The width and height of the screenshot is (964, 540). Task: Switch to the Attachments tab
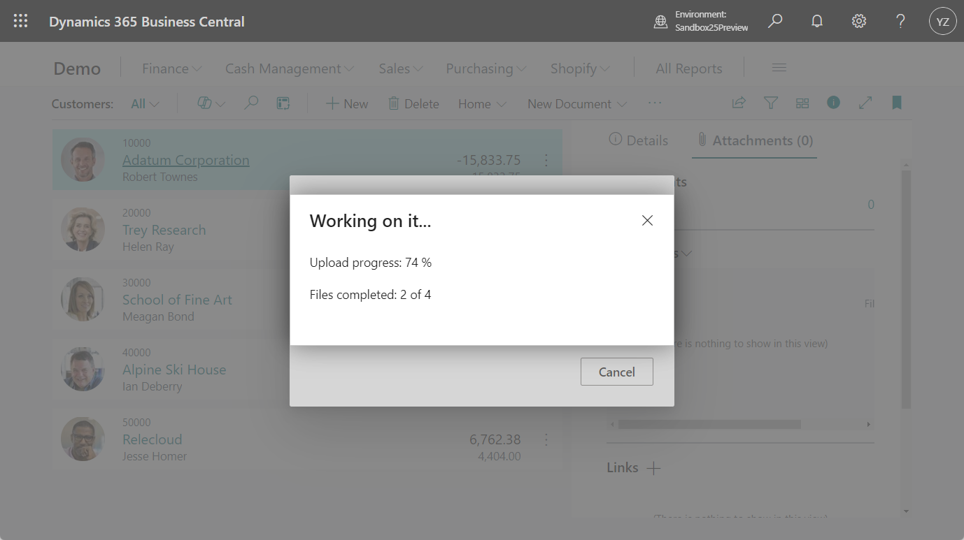(754, 140)
